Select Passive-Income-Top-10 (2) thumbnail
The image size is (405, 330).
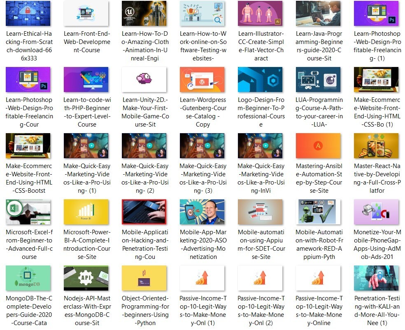[260, 278]
